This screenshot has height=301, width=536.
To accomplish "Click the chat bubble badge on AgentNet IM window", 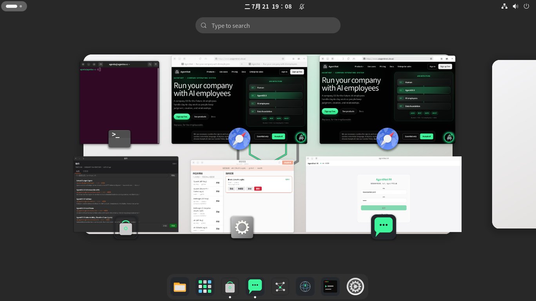I will (384, 227).
